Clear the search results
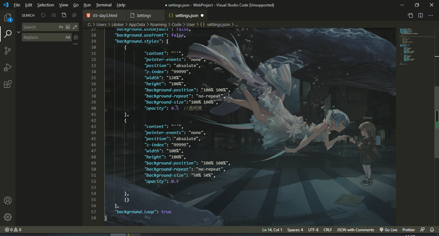Screen dimensions: 439x236 click(x=54, y=15)
